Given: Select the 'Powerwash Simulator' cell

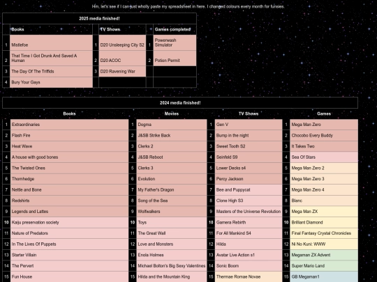Looking at the screenshot, I should [x=175, y=42].
